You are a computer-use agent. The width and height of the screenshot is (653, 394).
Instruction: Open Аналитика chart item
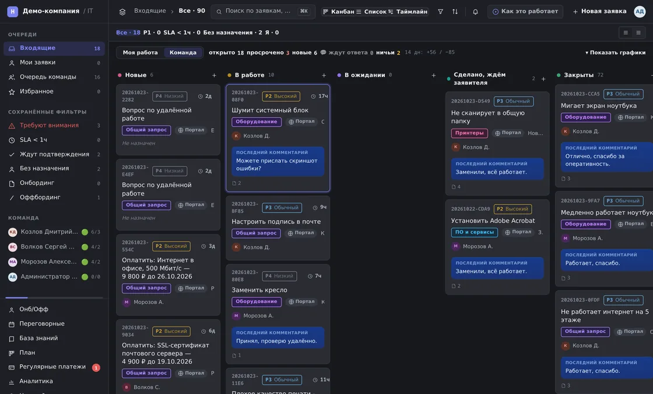[54, 381]
